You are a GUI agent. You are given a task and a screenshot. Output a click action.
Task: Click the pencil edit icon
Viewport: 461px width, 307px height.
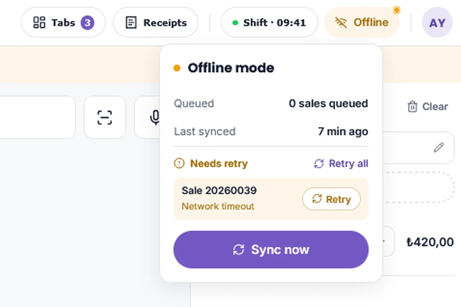(439, 147)
